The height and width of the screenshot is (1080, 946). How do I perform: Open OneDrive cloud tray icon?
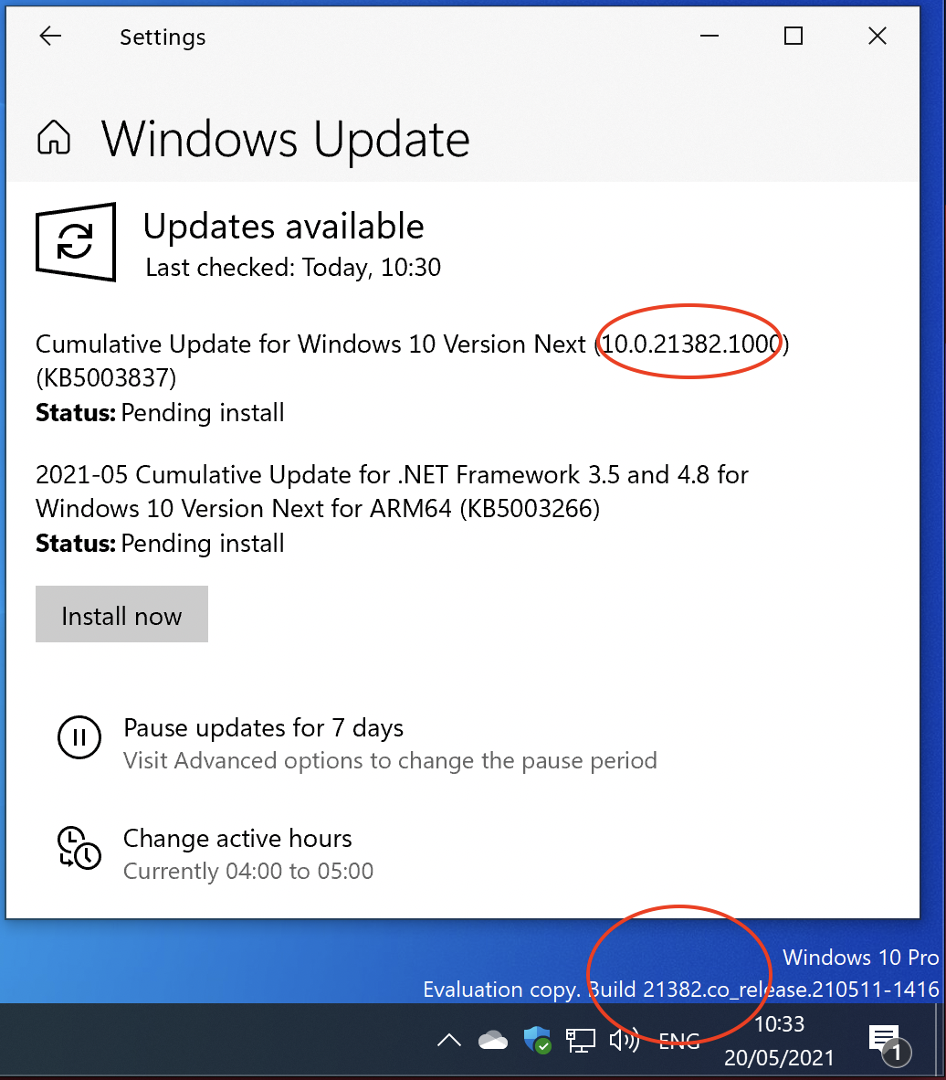(x=493, y=1040)
